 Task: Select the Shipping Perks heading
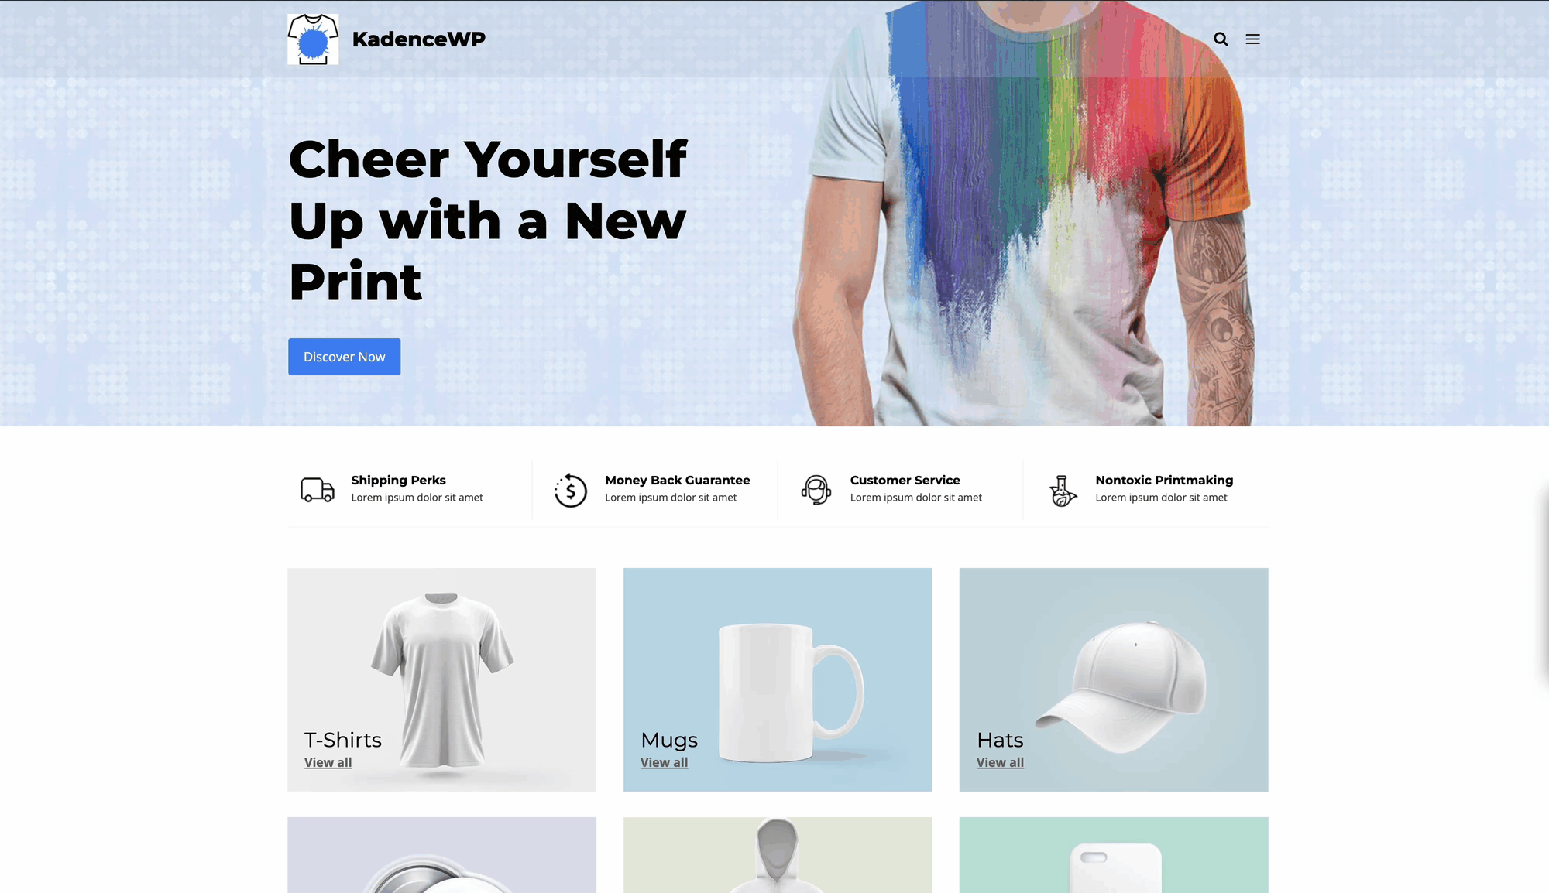click(398, 480)
